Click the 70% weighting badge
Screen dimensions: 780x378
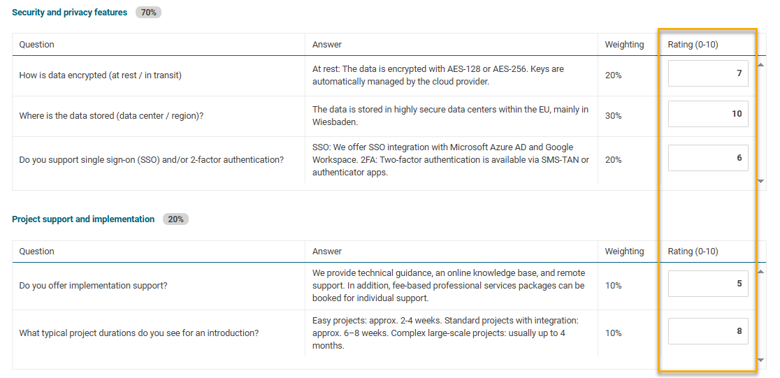[x=148, y=13]
